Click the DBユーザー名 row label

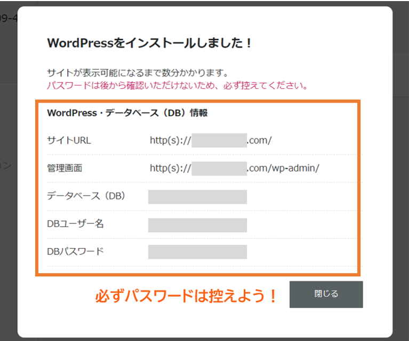75,224
